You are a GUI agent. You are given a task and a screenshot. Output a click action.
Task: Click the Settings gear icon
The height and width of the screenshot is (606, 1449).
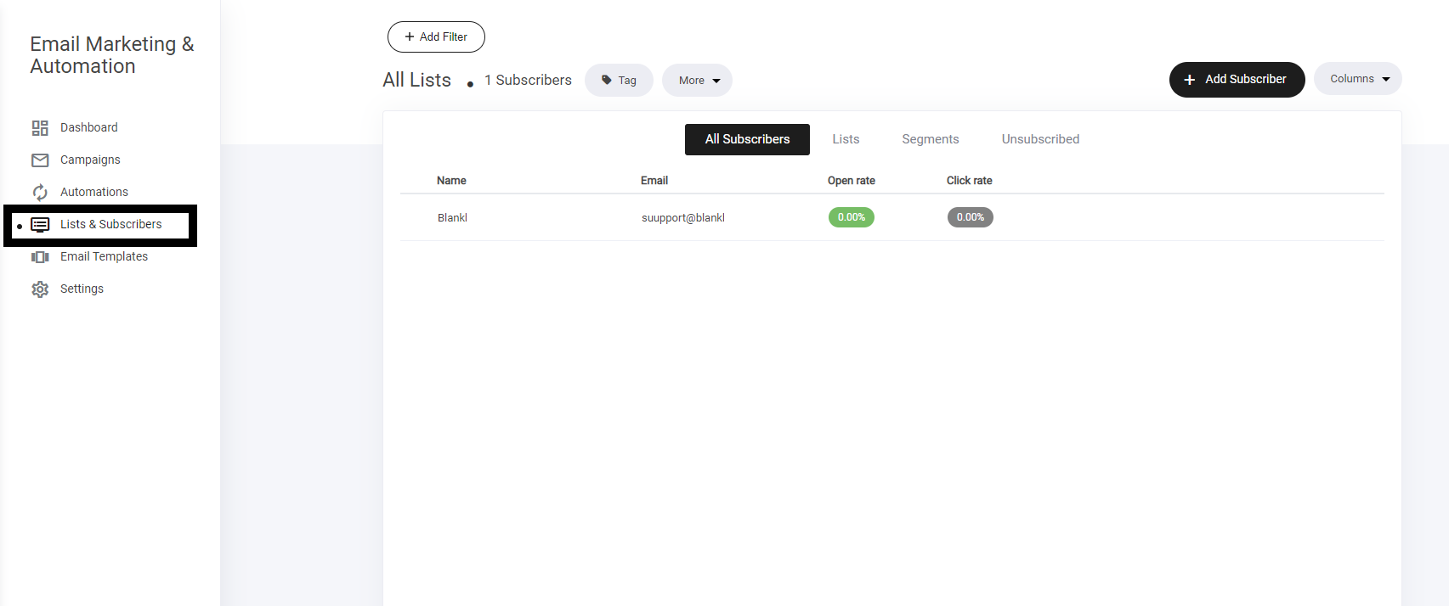40,289
